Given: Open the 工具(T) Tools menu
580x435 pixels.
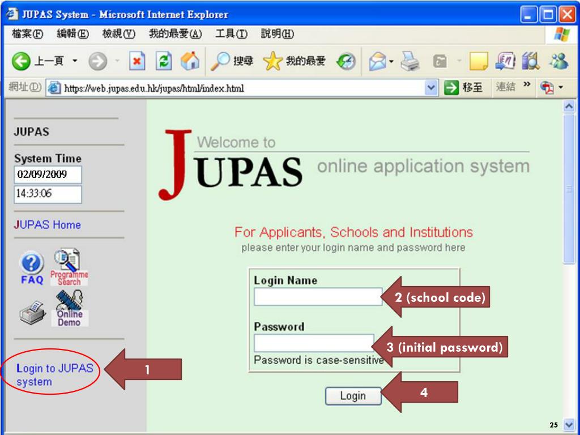Looking at the screenshot, I should 232,35.
